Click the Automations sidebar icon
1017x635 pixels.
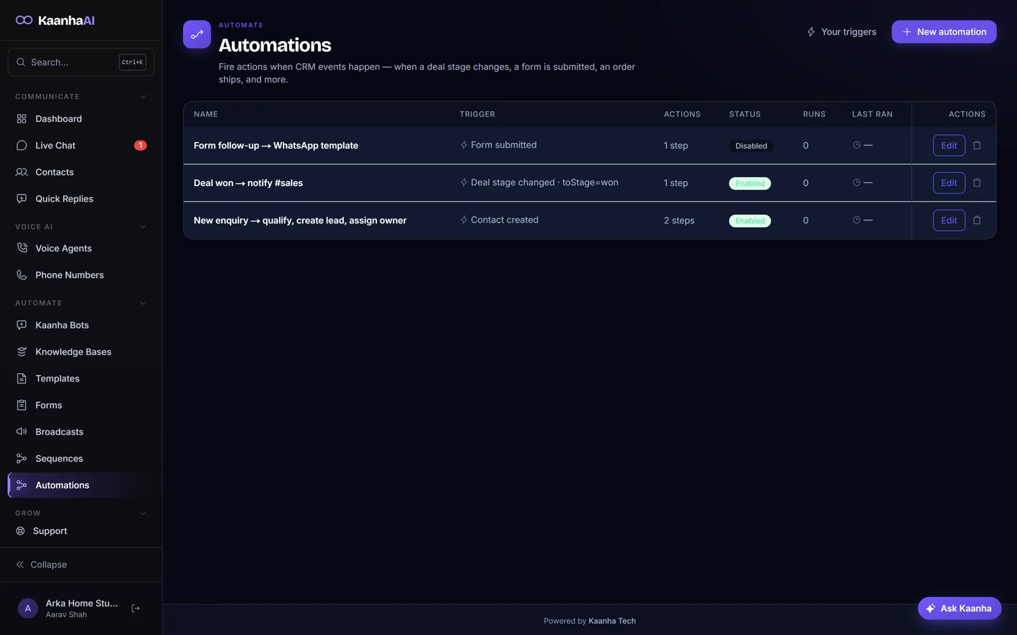click(x=22, y=485)
